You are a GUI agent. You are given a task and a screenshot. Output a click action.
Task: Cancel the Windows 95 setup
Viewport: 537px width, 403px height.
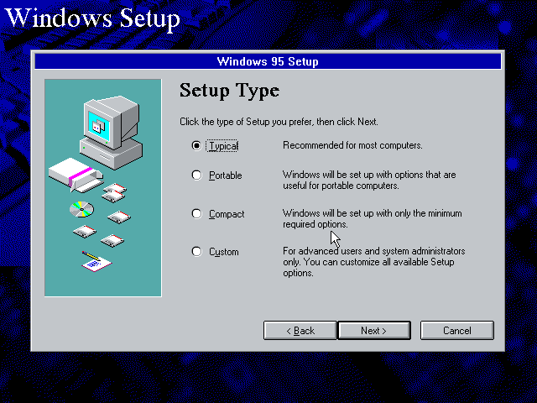pyautogui.click(x=456, y=330)
